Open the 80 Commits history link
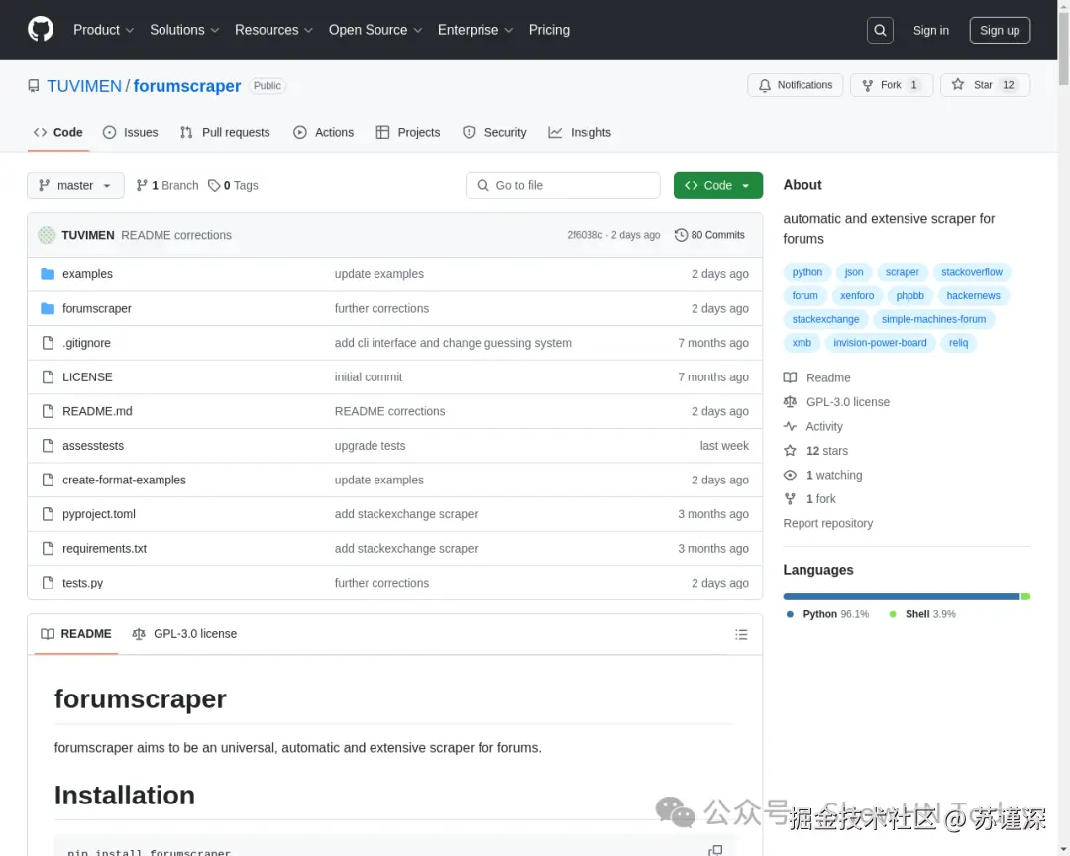This screenshot has height=856, width=1070. click(x=709, y=235)
